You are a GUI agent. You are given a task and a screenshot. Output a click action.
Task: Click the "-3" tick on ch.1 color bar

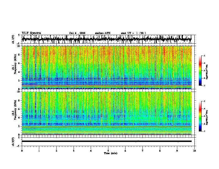pyautogui.click(x=204, y=56)
